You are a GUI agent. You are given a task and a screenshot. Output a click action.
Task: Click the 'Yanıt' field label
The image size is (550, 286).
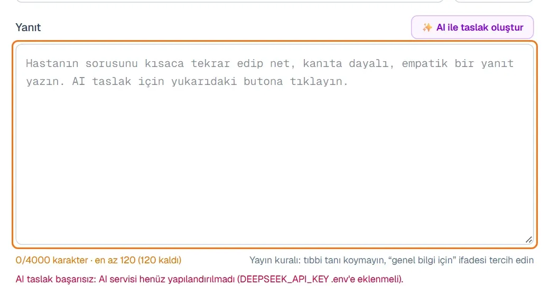(28, 27)
